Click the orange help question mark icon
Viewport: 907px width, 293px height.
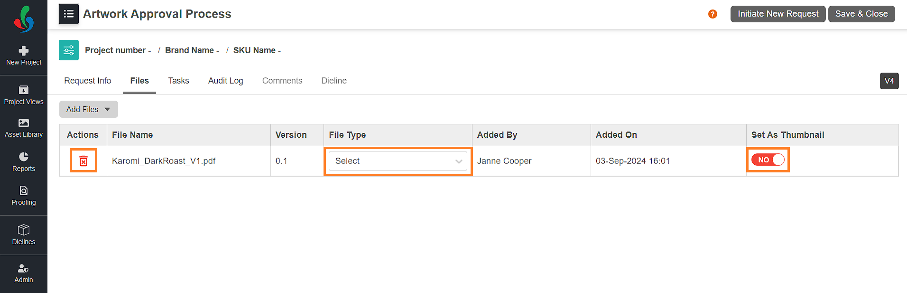(x=713, y=14)
